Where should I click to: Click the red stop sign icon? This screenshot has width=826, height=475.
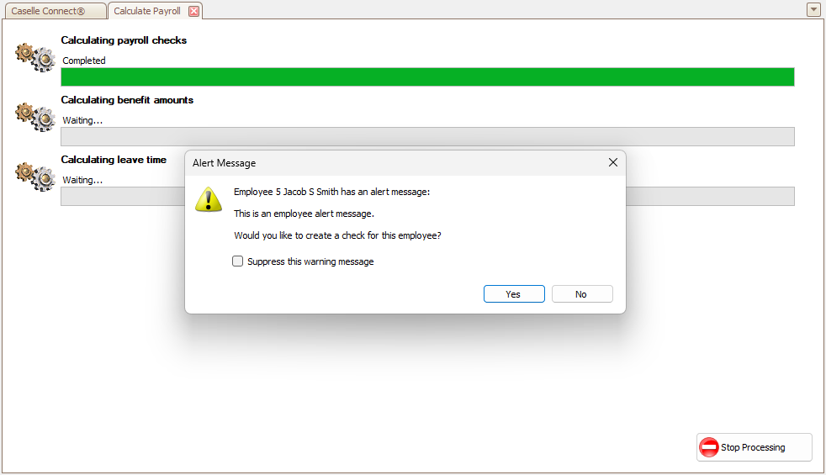point(708,447)
